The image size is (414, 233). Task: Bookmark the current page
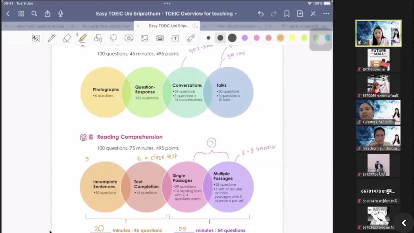coord(287,14)
